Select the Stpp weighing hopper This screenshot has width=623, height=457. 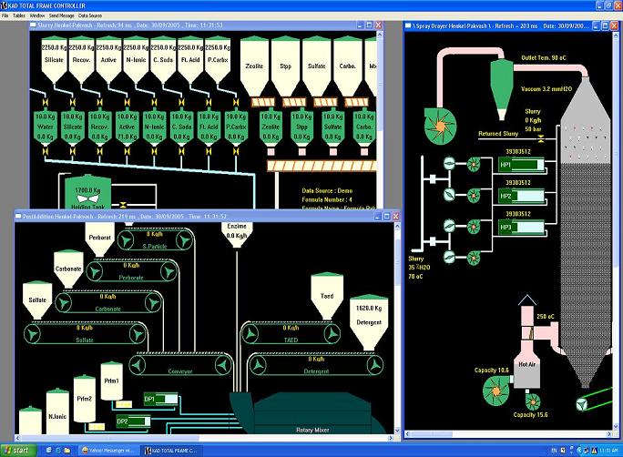coord(301,127)
